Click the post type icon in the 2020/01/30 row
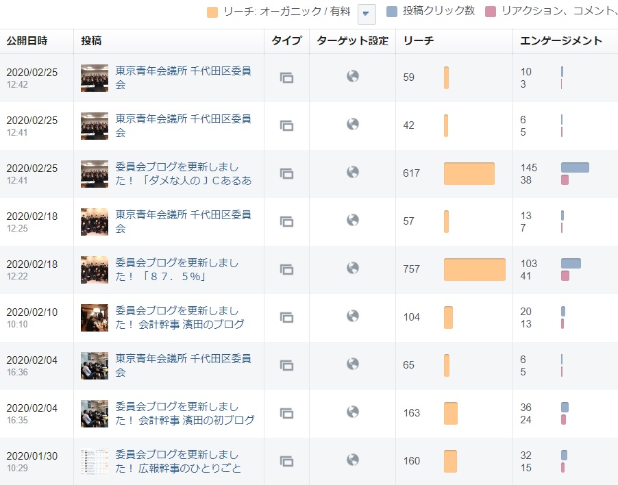618x485 pixels. (x=286, y=461)
